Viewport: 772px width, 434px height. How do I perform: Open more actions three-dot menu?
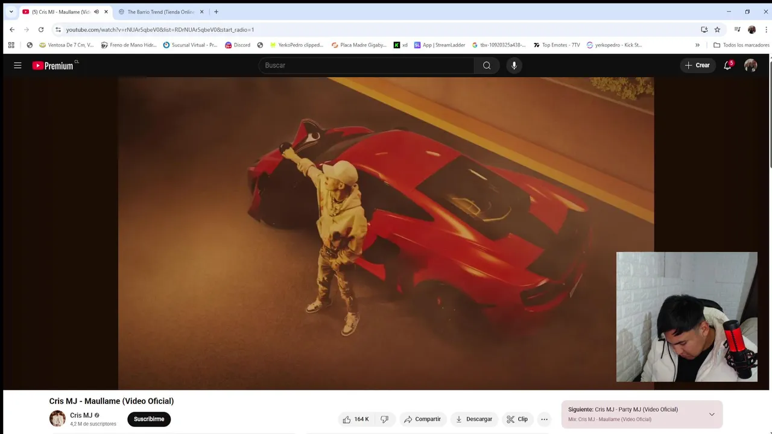click(544, 419)
